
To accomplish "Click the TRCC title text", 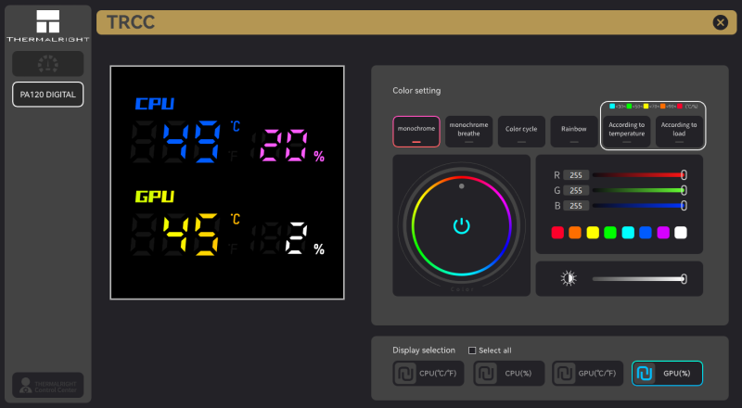I will [131, 22].
